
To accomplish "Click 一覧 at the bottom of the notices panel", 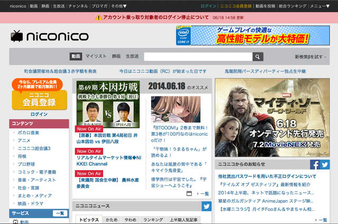I will [323, 220].
